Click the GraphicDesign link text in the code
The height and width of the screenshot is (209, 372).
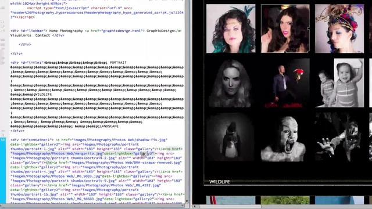click(x=160, y=31)
